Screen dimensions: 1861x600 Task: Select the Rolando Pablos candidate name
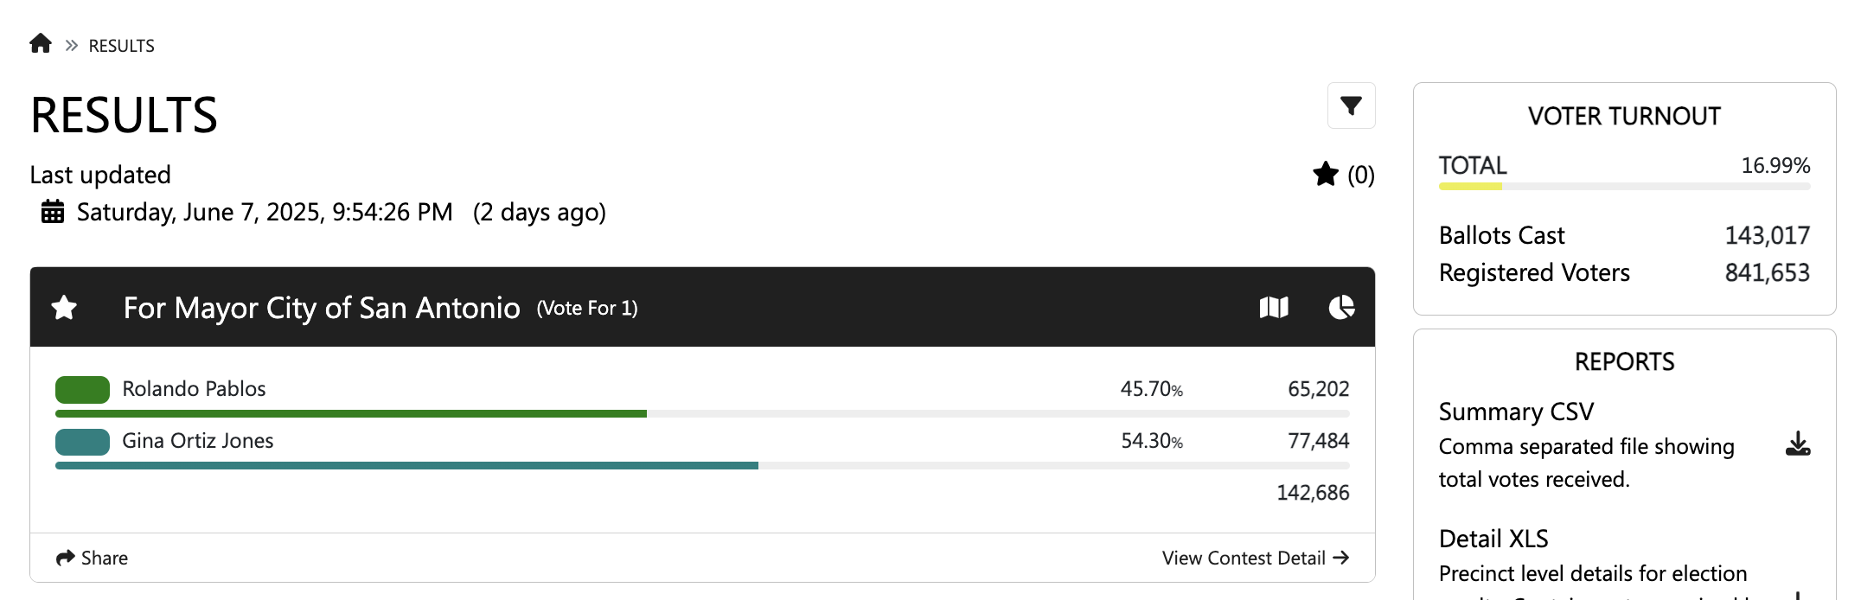(x=194, y=389)
